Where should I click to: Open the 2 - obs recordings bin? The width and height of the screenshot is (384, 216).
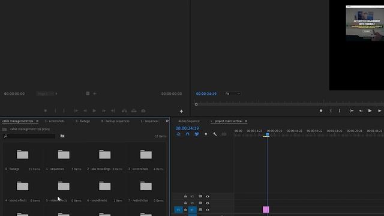[105, 155]
